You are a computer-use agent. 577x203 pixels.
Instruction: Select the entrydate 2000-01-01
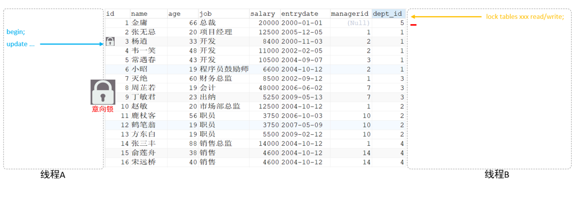(x=302, y=23)
